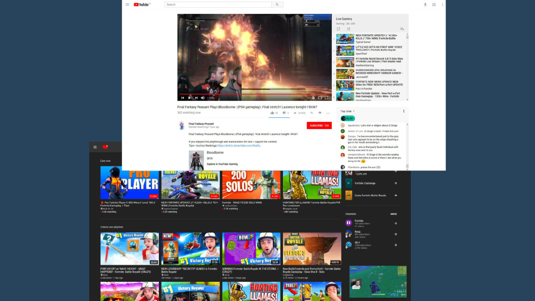Open the YouTube hamburger guide menu
This screenshot has width=535, height=301.
click(127, 5)
